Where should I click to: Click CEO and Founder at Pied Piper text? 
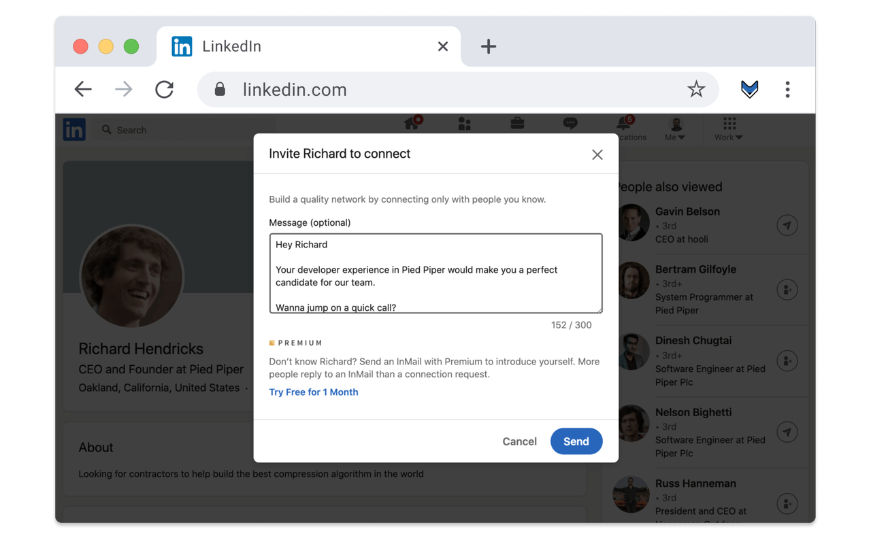(161, 369)
